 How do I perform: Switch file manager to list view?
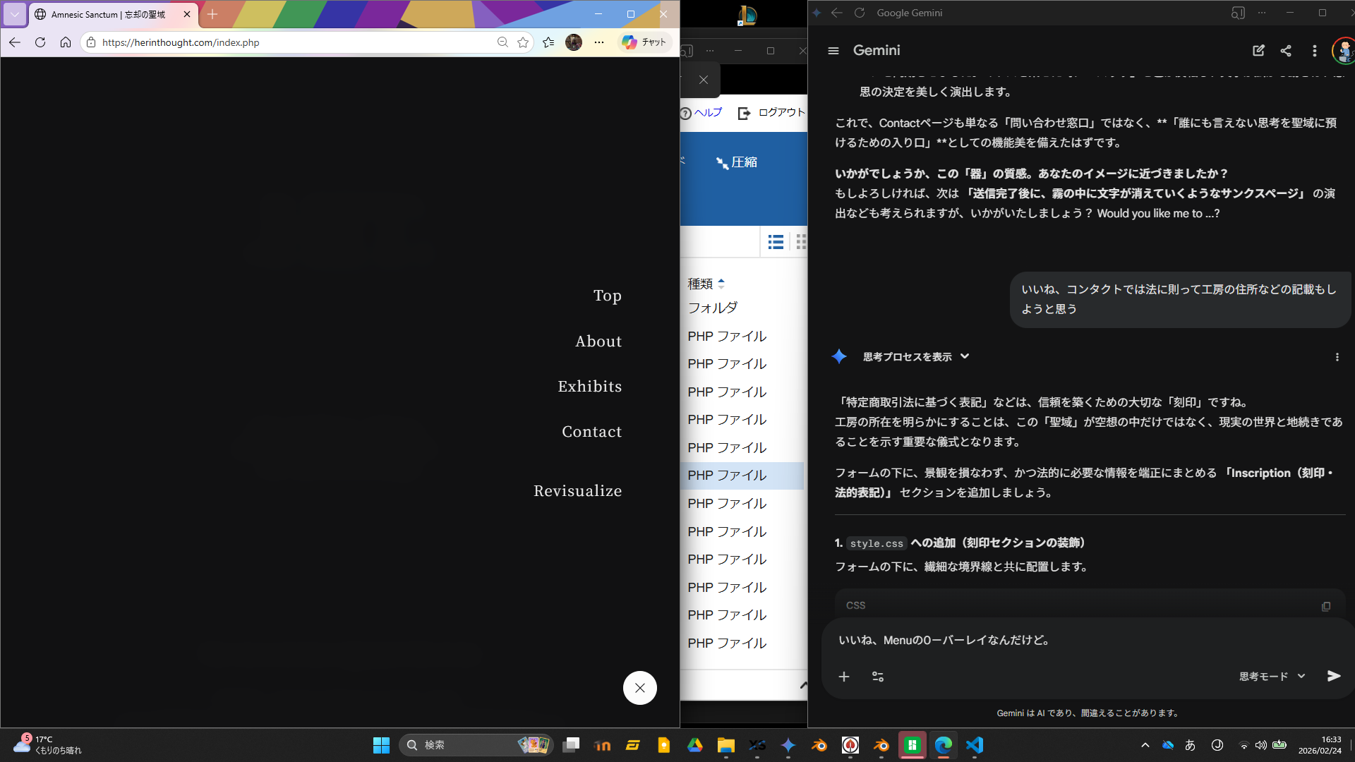pyautogui.click(x=776, y=243)
